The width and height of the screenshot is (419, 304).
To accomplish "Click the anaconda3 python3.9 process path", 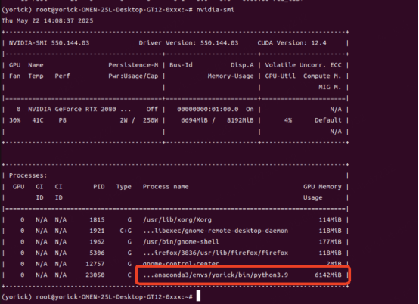I will pos(216,275).
